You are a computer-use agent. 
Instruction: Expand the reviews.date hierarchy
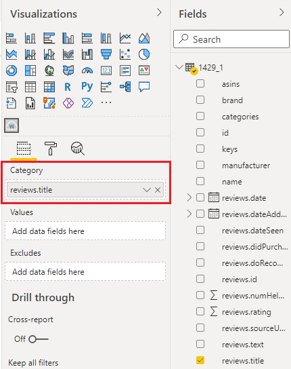[x=189, y=197]
